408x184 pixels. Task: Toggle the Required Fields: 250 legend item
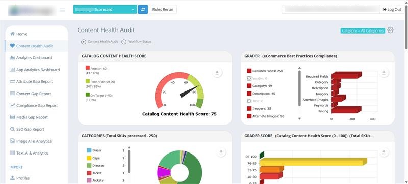point(265,71)
